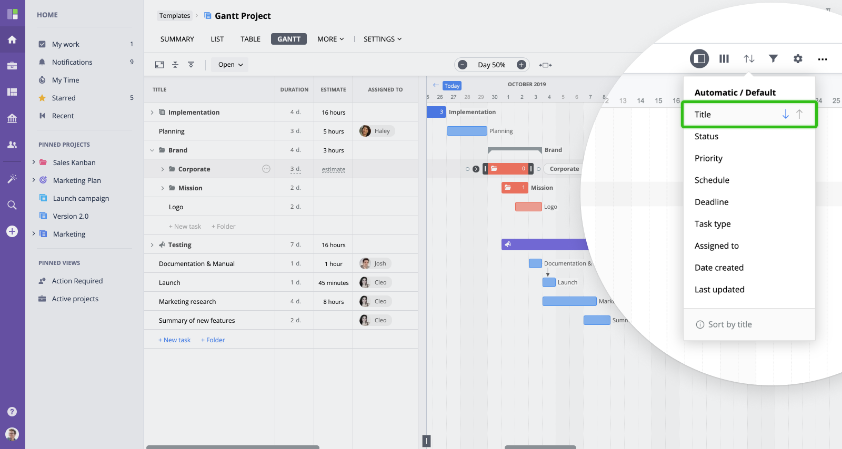This screenshot has width=842, height=449.
Task: Click the Today button on timeline
Action: coord(452,86)
